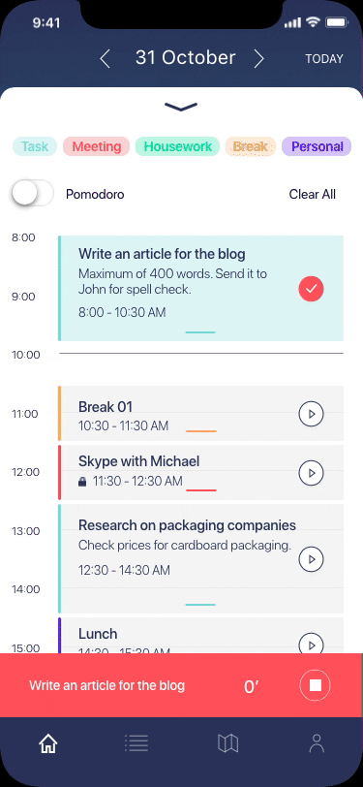Start the Lunch task play button
The height and width of the screenshot is (787, 363).
click(x=311, y=644)
